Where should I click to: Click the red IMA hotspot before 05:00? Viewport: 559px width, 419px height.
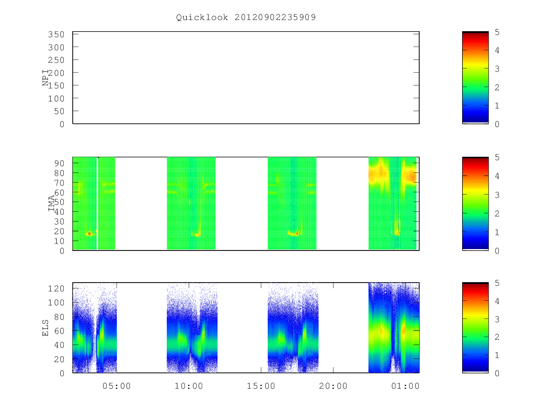click(x=89, y=234)
